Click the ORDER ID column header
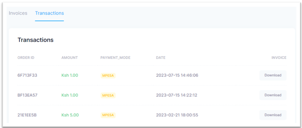 pos(26,58)
